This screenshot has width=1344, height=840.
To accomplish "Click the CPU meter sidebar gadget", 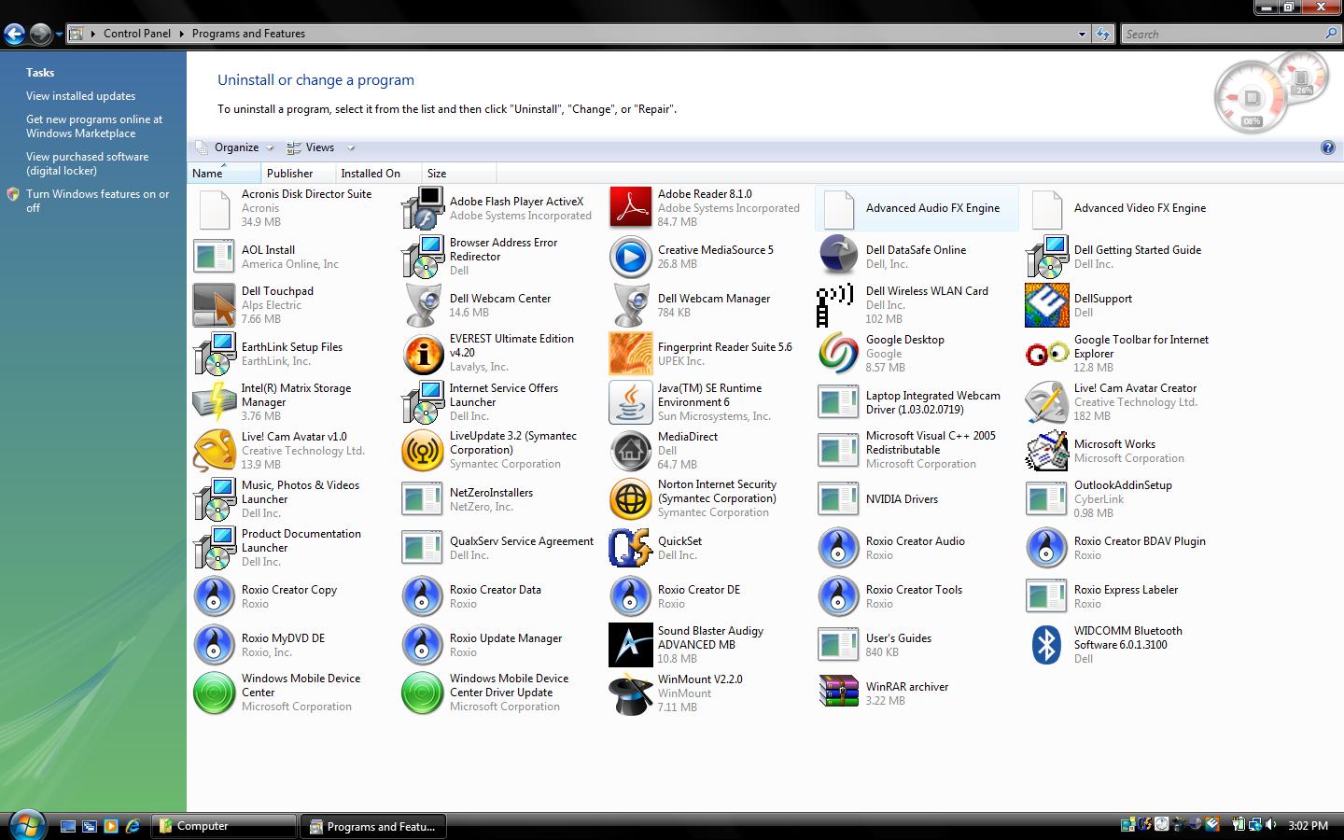I will tap(1253, 96).
